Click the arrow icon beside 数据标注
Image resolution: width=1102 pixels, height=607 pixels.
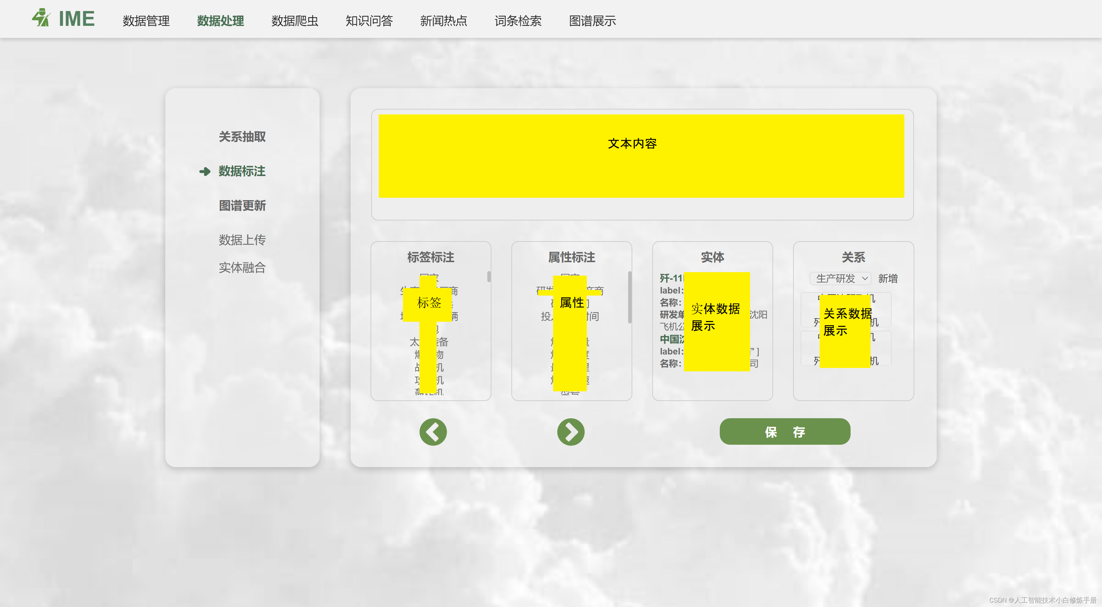pyautogui.click(x=205, y=171)
